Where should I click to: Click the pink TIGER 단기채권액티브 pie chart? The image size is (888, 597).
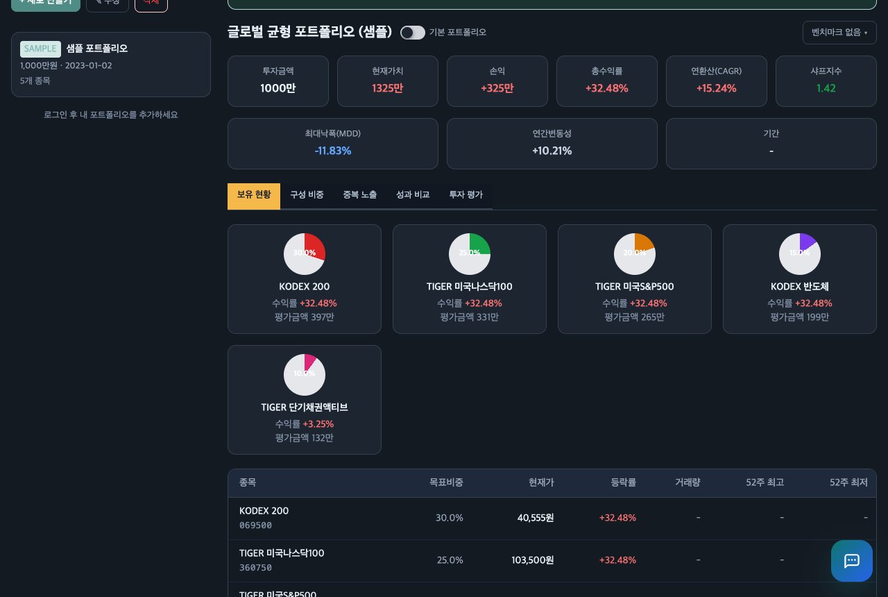tap(305, 374)
